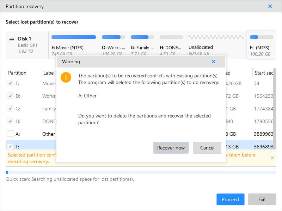Uncheck the E: Movie partition checkbox

(10, 83)
